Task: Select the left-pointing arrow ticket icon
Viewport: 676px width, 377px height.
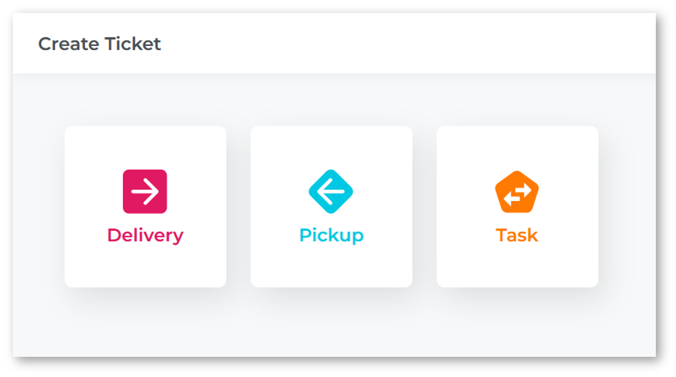Action: [x=331, y=191]
